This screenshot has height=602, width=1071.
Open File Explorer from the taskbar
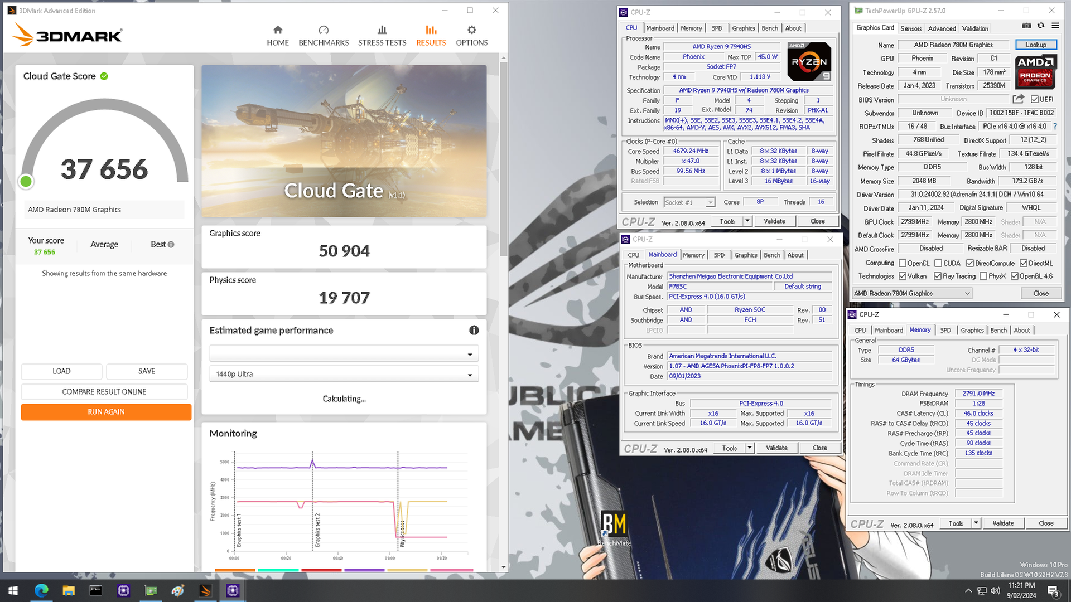(x=69, y=590)
